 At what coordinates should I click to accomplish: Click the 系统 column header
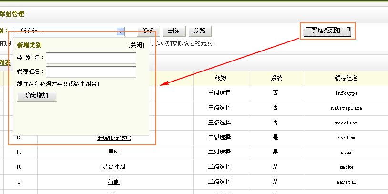point(276,79)
